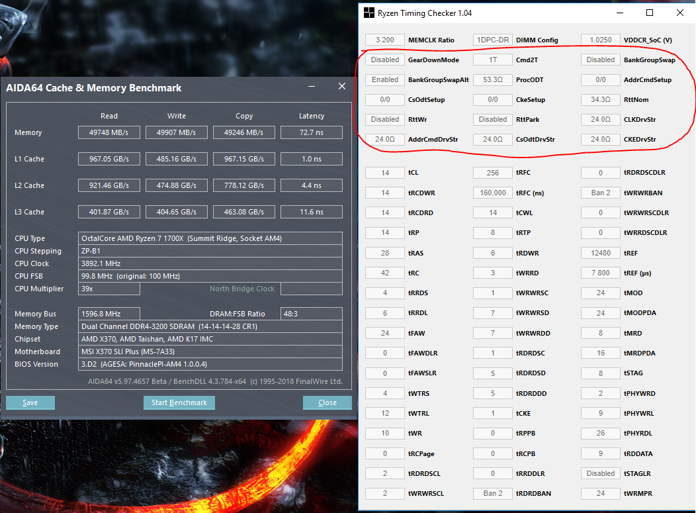
Task: Click the tRC value box showing 42
Action: tap(385, 273)
